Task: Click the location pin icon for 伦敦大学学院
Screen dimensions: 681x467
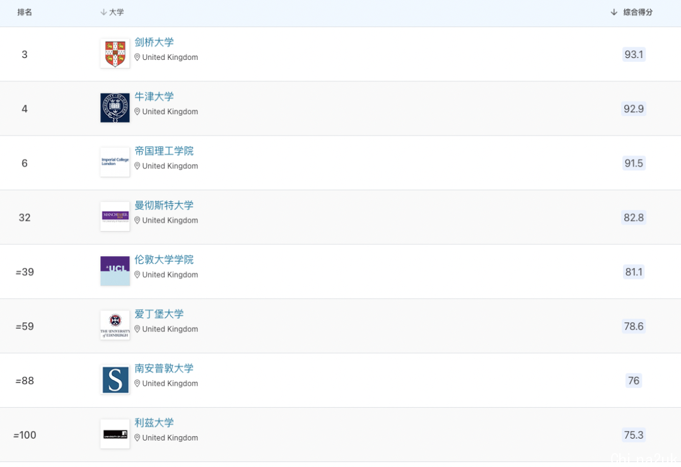Action: [x=137, y=275]
